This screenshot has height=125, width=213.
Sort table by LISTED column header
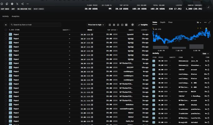[144, 30]
